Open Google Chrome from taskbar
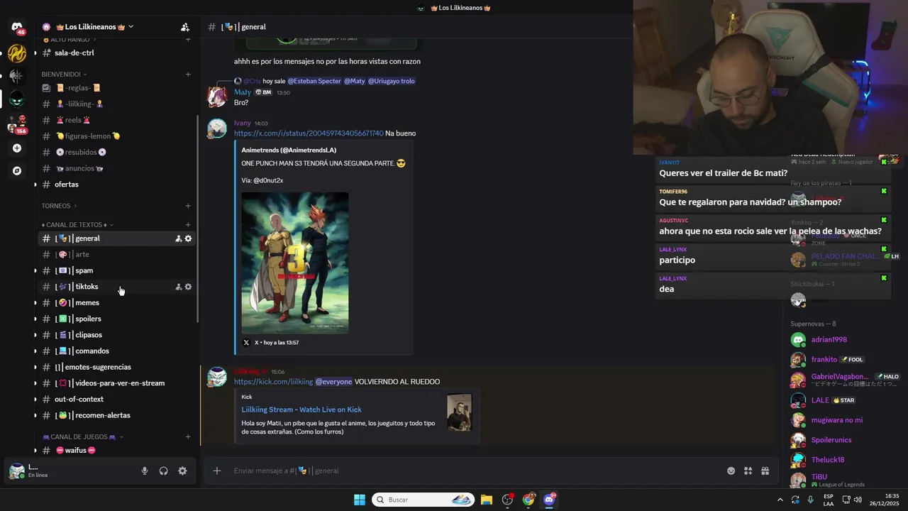This screenshot has width=908, height=511. coord(528,500)
